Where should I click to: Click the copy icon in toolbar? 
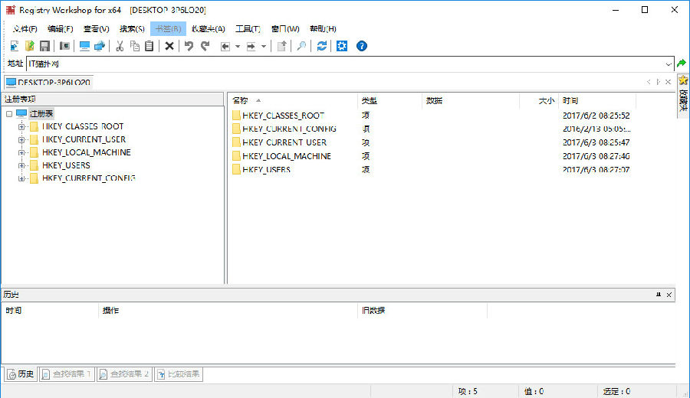point(135,46)
